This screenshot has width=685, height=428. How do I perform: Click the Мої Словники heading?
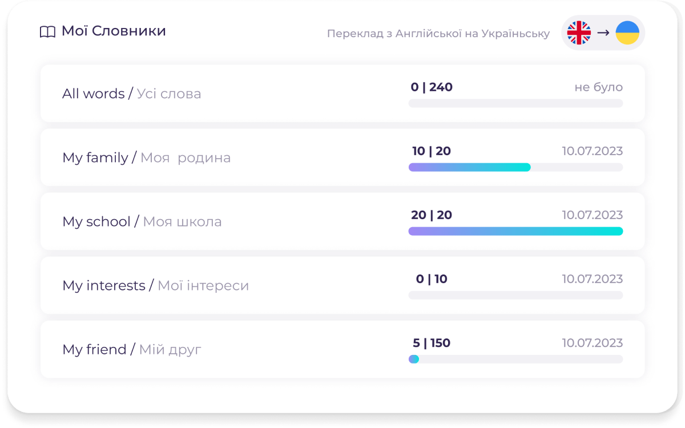[x=114, y=31]
